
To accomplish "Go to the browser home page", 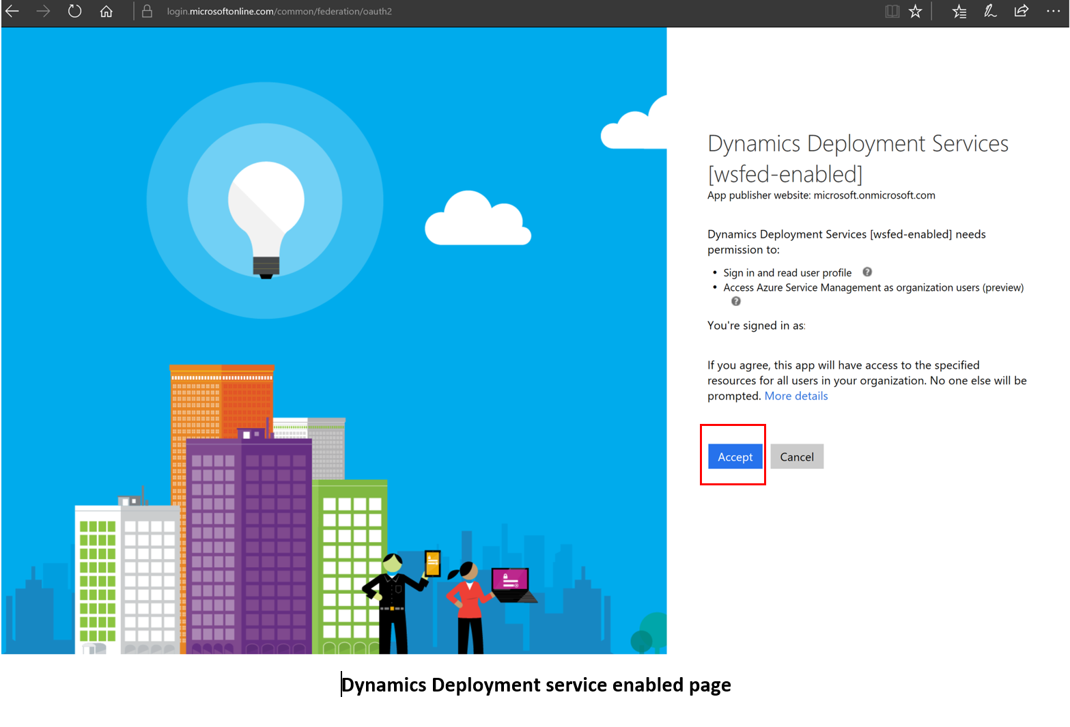I will 106,11.
